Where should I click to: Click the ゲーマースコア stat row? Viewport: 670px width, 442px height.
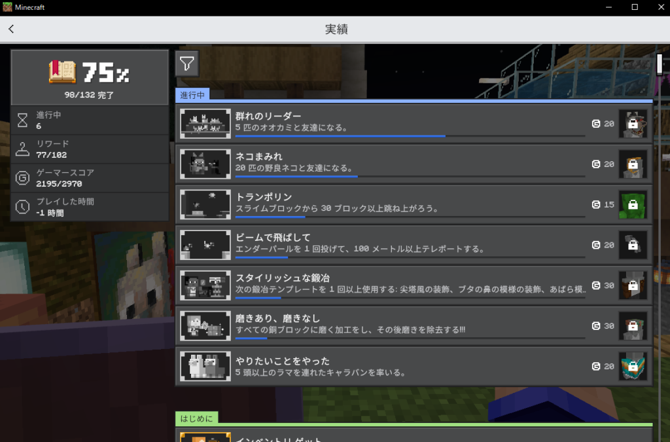pos(90,178)
